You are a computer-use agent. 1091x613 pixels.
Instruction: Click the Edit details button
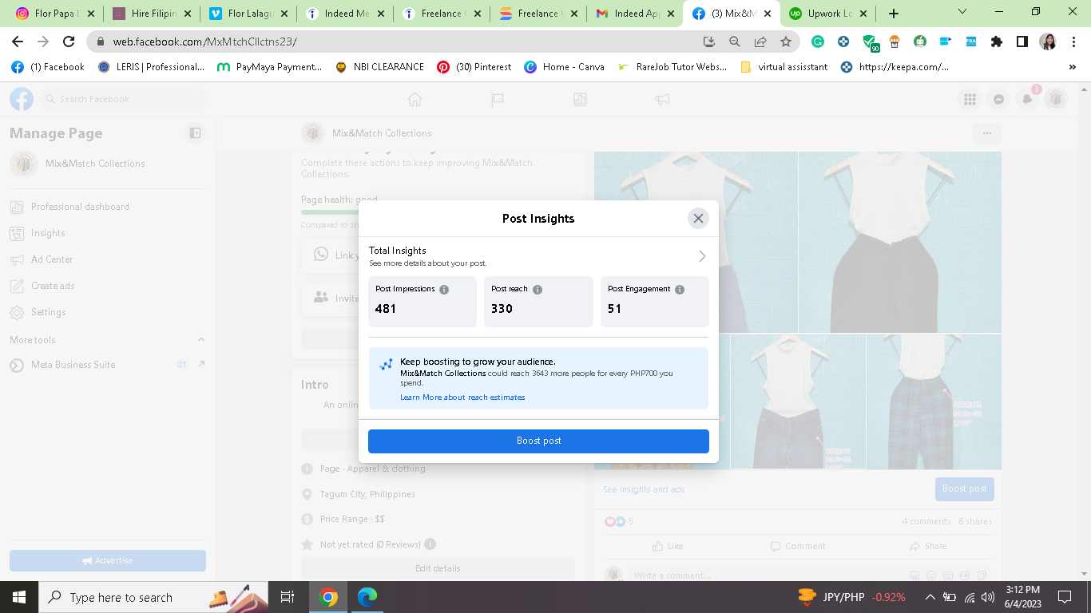pyautogui.click(x=438, y=568)
